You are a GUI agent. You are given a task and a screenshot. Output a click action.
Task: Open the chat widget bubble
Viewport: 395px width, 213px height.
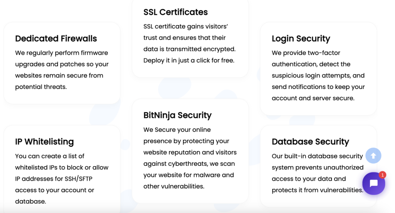373,183
